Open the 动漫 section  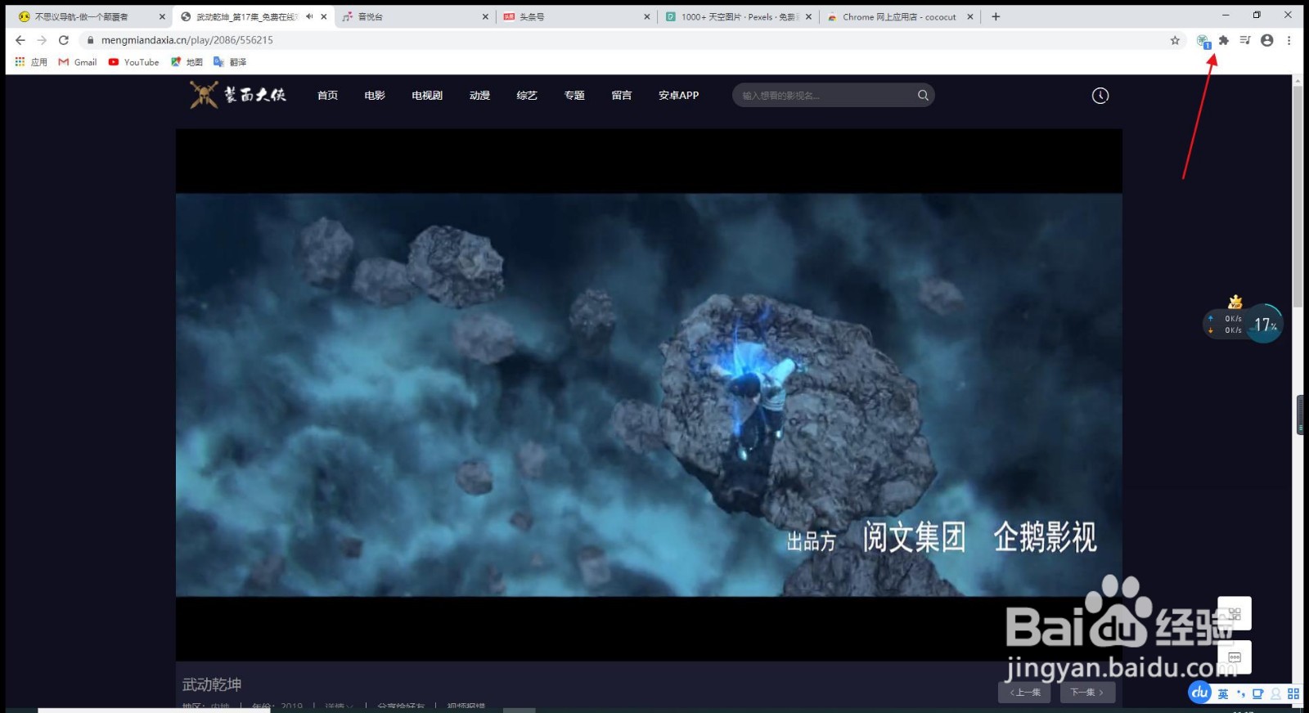pos(480,96)
